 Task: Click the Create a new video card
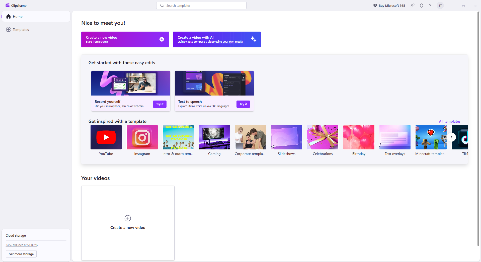pos(128,223)
